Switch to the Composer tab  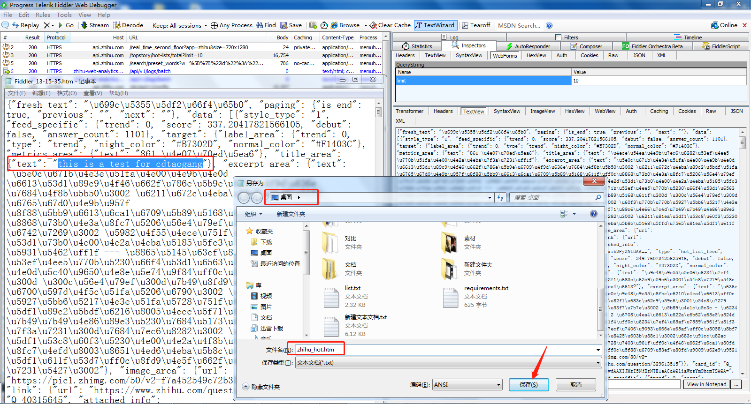(x=586, y=46)
